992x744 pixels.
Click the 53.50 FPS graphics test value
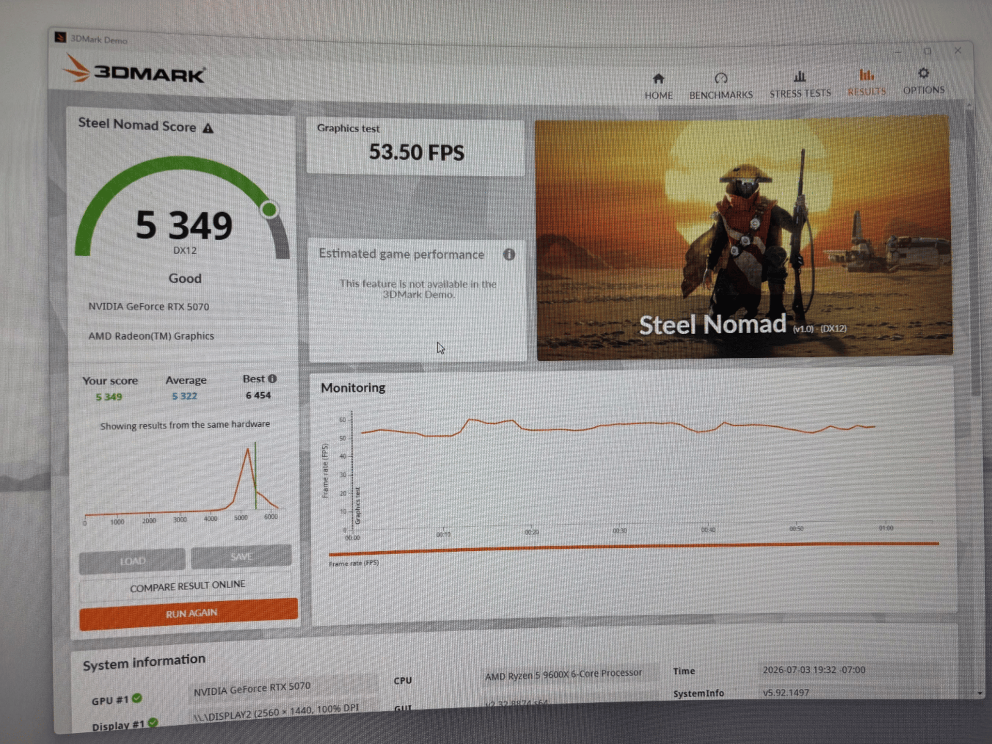(417, 152)
